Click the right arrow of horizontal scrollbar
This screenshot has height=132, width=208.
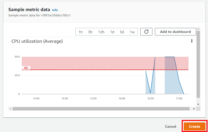click(x=194, y=109)
